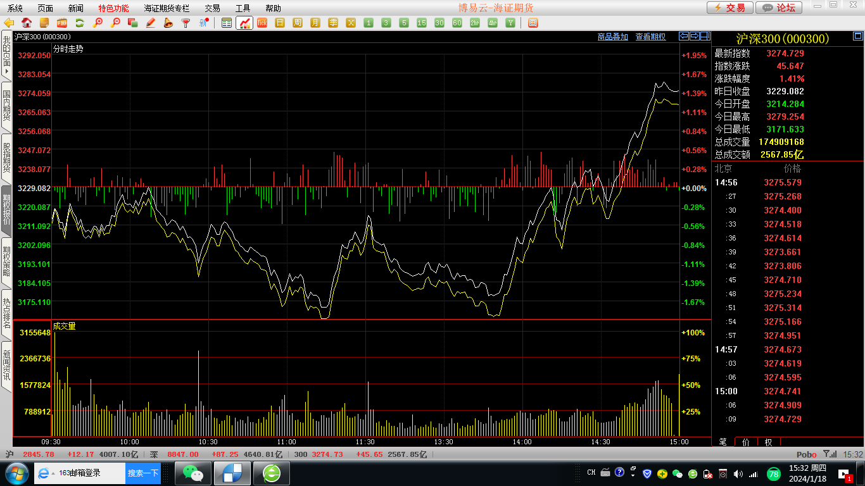Toggle the chart split panel layout icon

click(705, 36)
